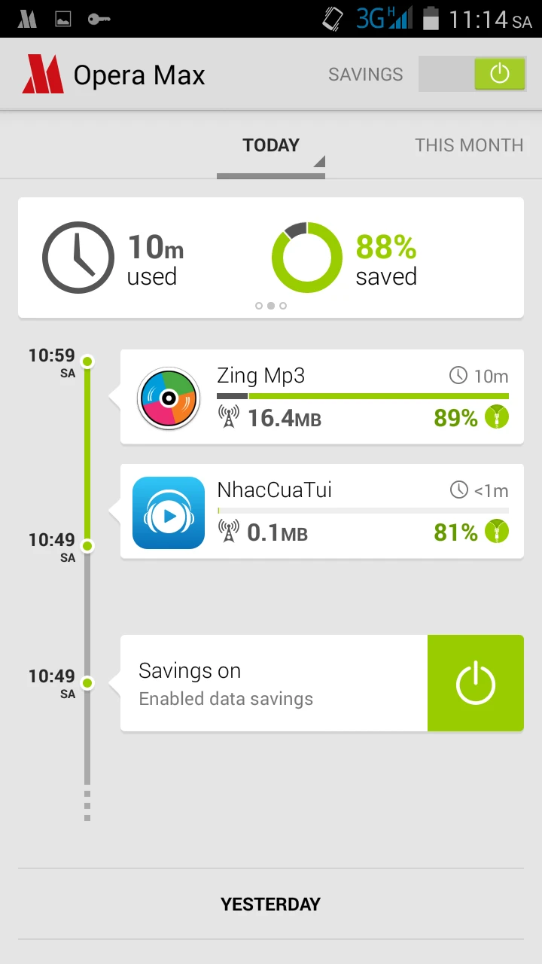Viewport: 542px width, 964px height.
Task: Tap the Opera Max logo icon
Action: (42, 75)
